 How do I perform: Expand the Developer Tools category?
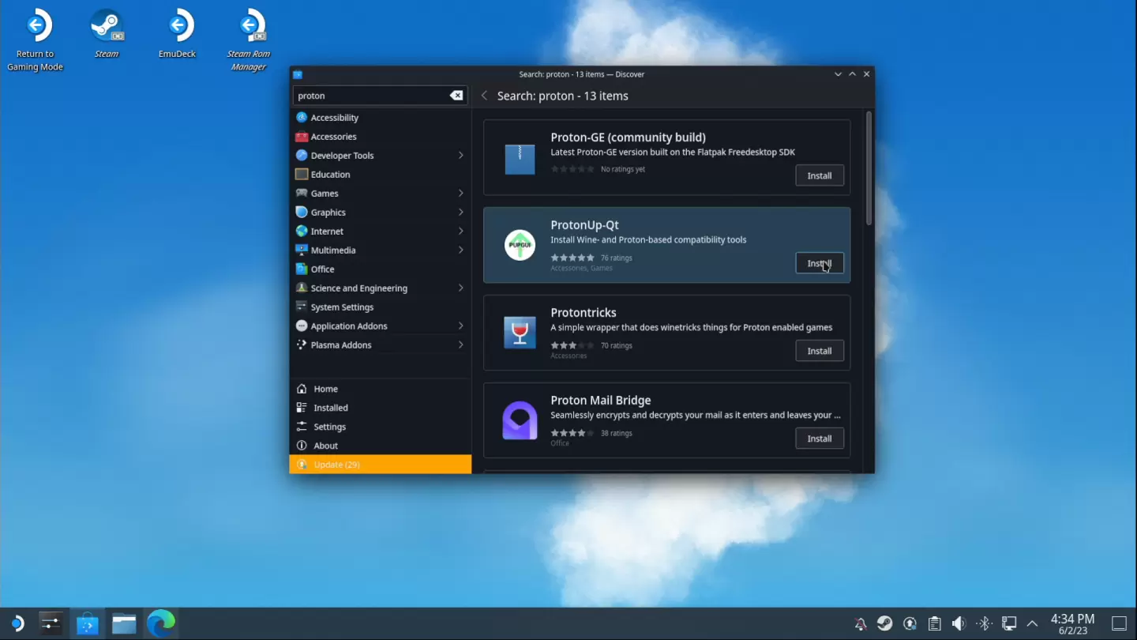[x=460, y=156]
